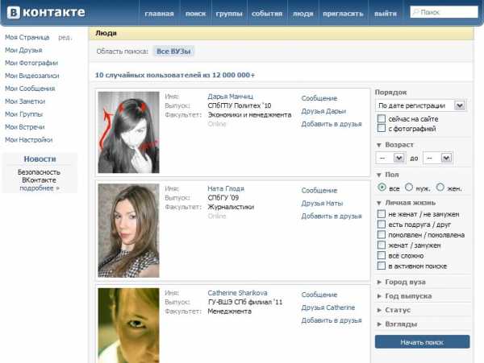
Task: Click Дарья Манчиц profile photo
Action: pos(128,132)
